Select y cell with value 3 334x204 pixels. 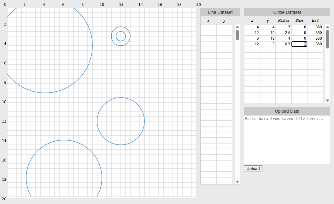(x=268, y=44)
